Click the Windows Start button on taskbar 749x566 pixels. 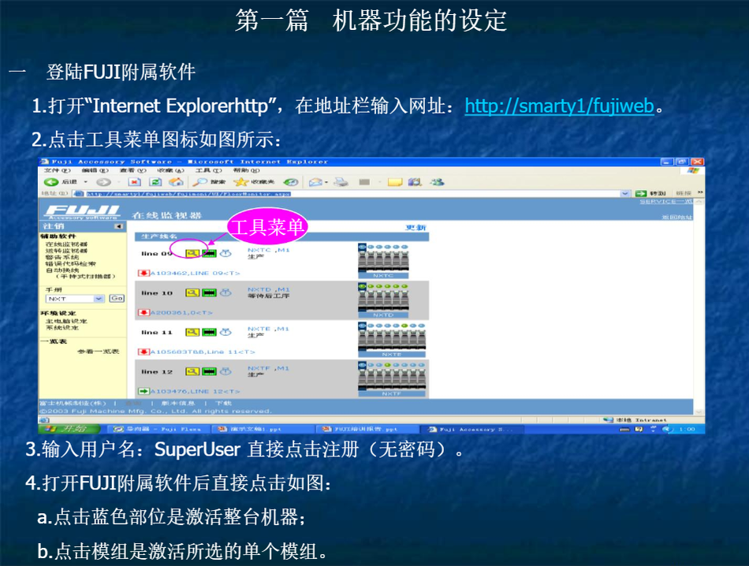click(x=69, y=429)
